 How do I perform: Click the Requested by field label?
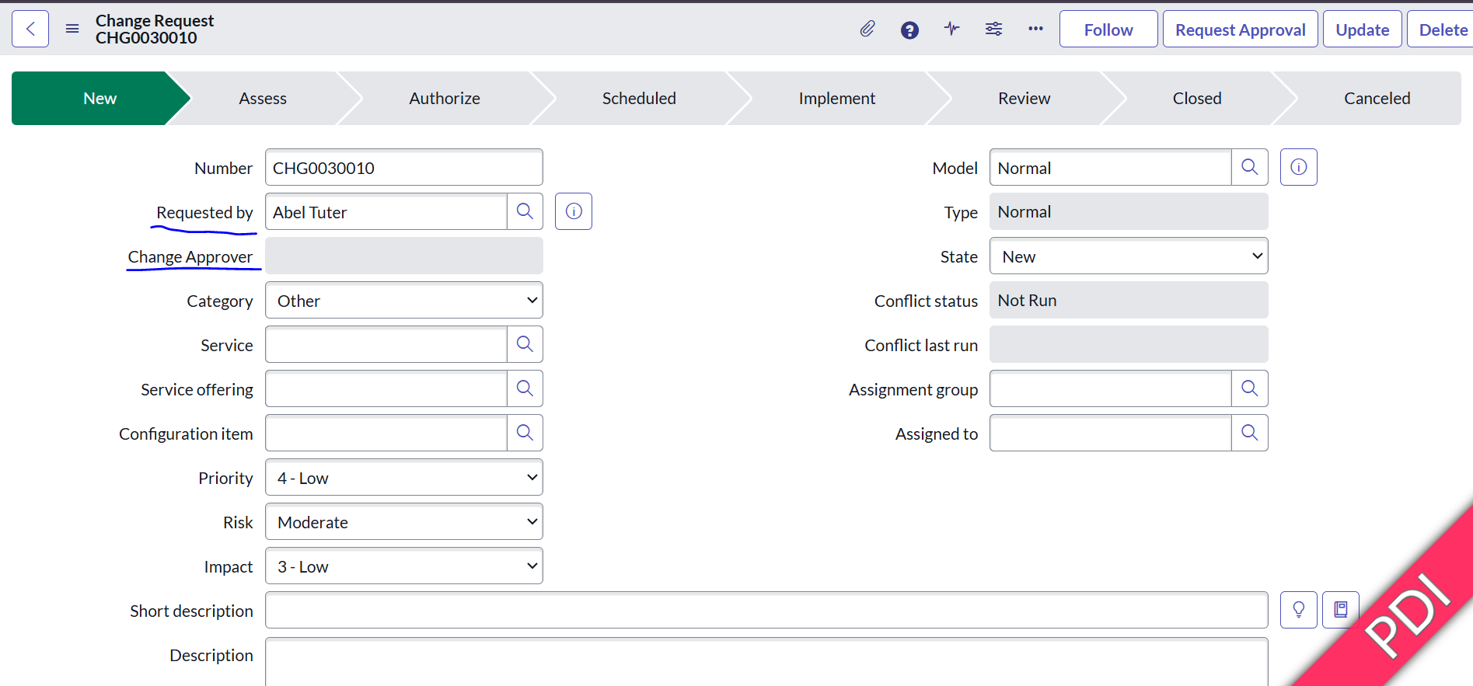click(204, 212)
